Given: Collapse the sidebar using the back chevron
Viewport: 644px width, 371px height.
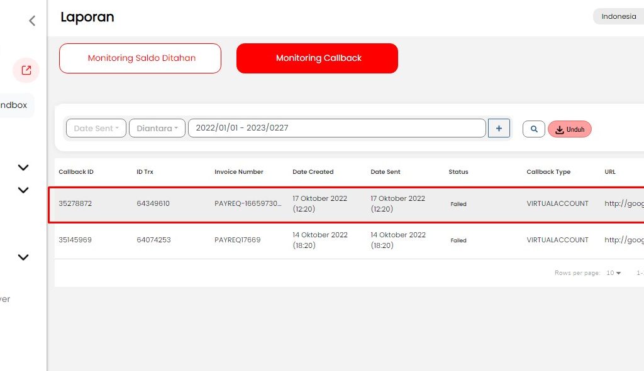Looking at the screenshot, I should click(32, 21).
